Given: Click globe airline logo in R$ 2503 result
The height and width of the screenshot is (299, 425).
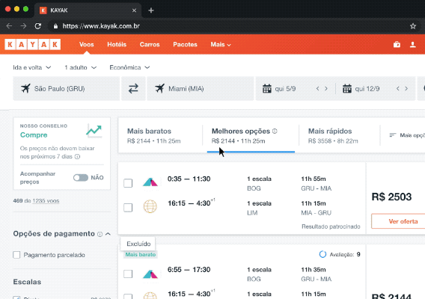Looking at the screenshot, I should 150,206.
